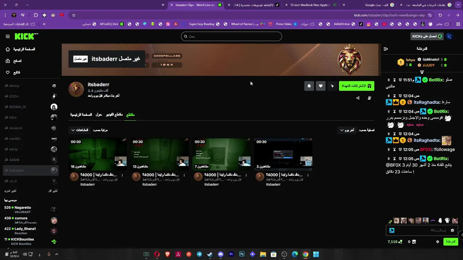The image size is (463, 260).
Task: Click the bell notification button for itsbaderr
Action: [x=309, y=86]
